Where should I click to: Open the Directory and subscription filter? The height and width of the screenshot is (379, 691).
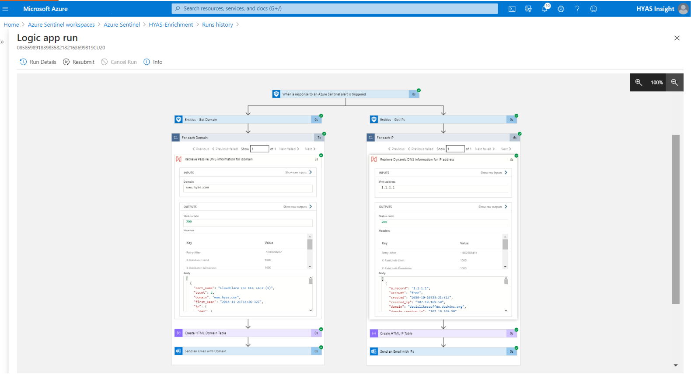tap(528, 9)
